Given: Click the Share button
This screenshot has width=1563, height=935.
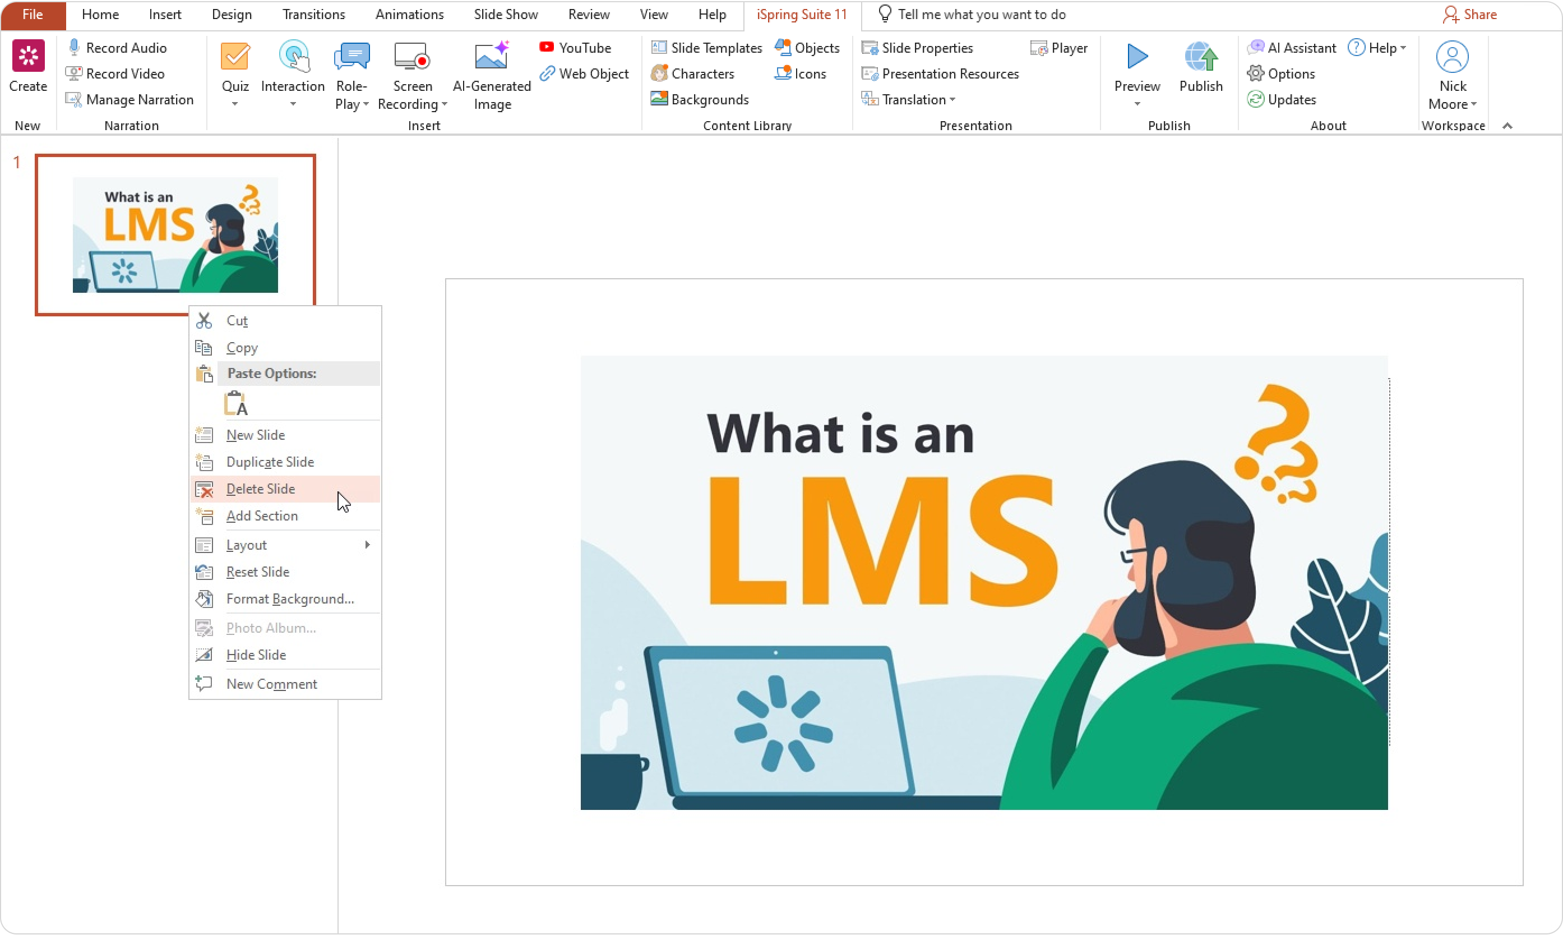Looking at the screenshot, I should click(x=1470, y=15).
